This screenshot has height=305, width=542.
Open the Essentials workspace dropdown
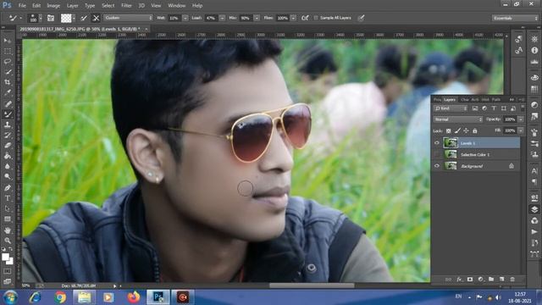[x=515, y=18]
